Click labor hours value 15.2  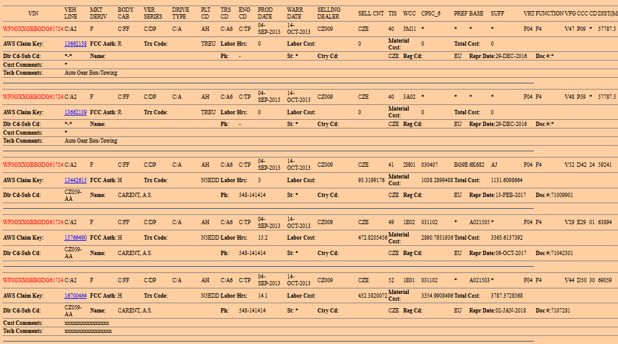click(262, 238)
